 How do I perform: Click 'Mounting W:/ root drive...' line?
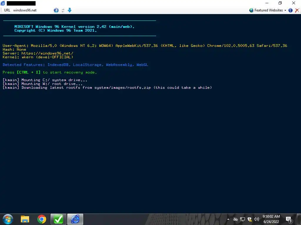[43, 84]
